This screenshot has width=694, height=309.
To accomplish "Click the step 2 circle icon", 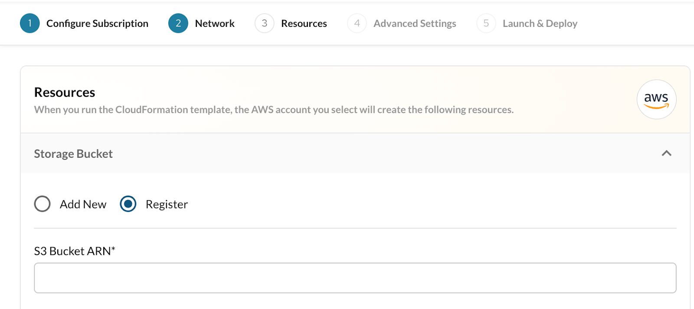I will [178, 23].
